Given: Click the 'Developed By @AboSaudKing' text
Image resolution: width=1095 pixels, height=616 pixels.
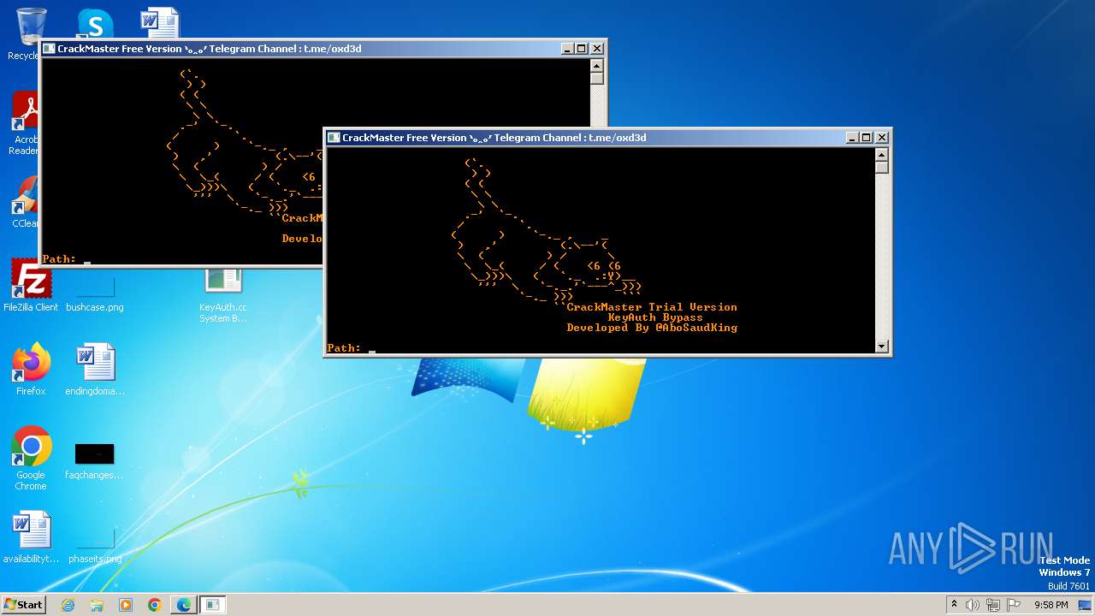Looking at the screenshot, I should pos(652,328).
